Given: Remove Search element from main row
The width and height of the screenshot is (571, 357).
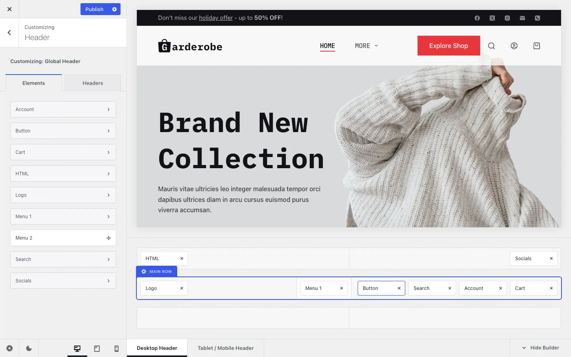Looking at the screenshot, I should [x=450, y=288].
